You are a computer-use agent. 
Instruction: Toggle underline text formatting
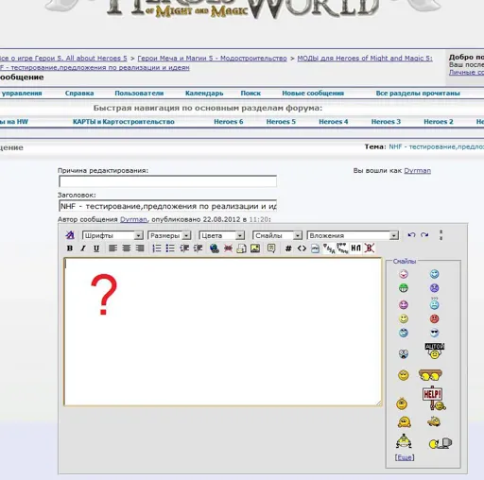96,249
